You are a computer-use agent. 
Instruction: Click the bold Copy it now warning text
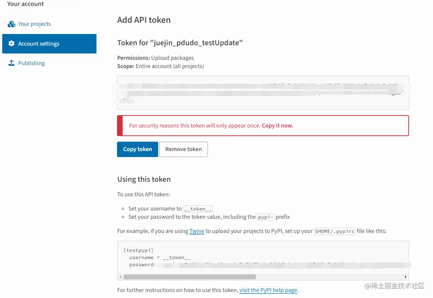(x=277, y=126)
